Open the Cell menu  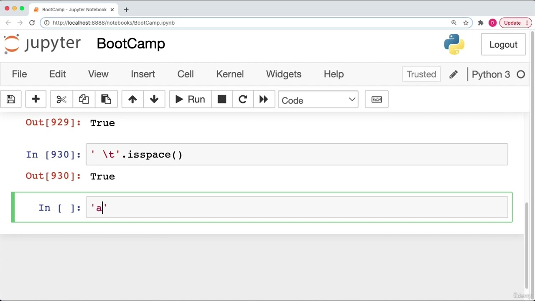(186, 74)
